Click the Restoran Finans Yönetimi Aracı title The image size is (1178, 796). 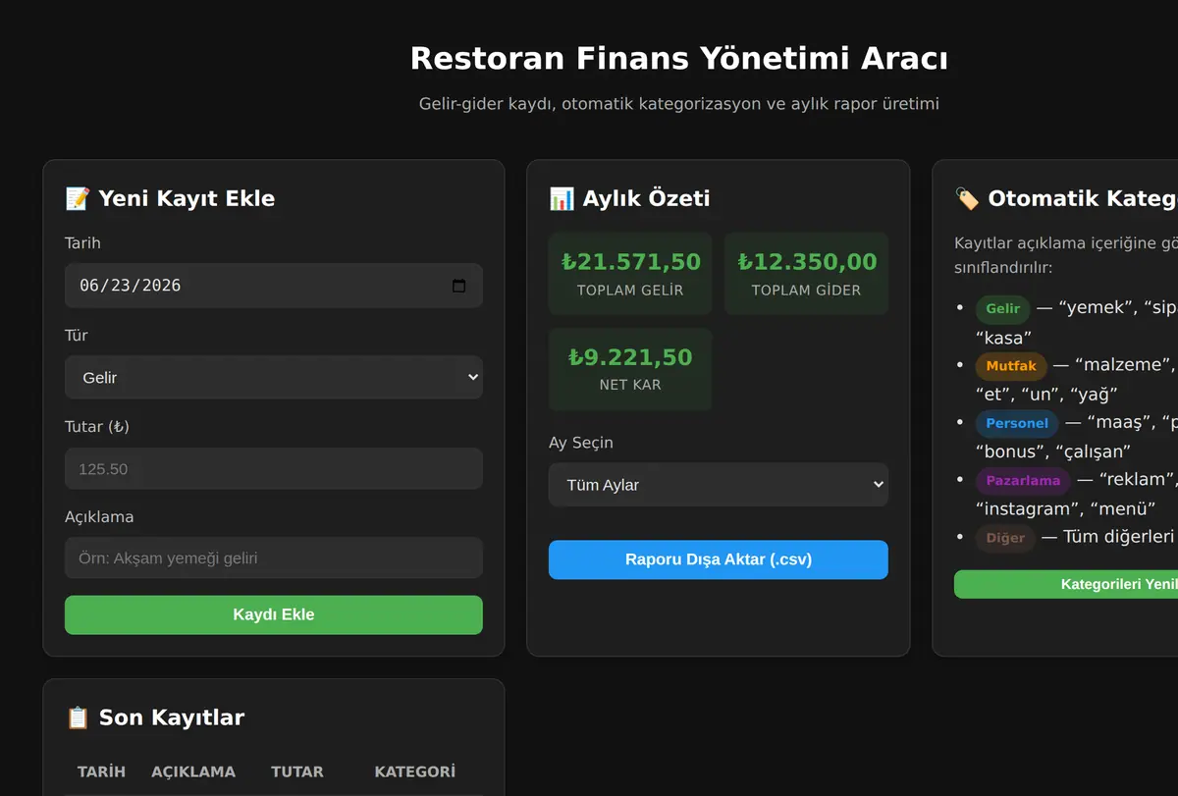pos(679,58)
